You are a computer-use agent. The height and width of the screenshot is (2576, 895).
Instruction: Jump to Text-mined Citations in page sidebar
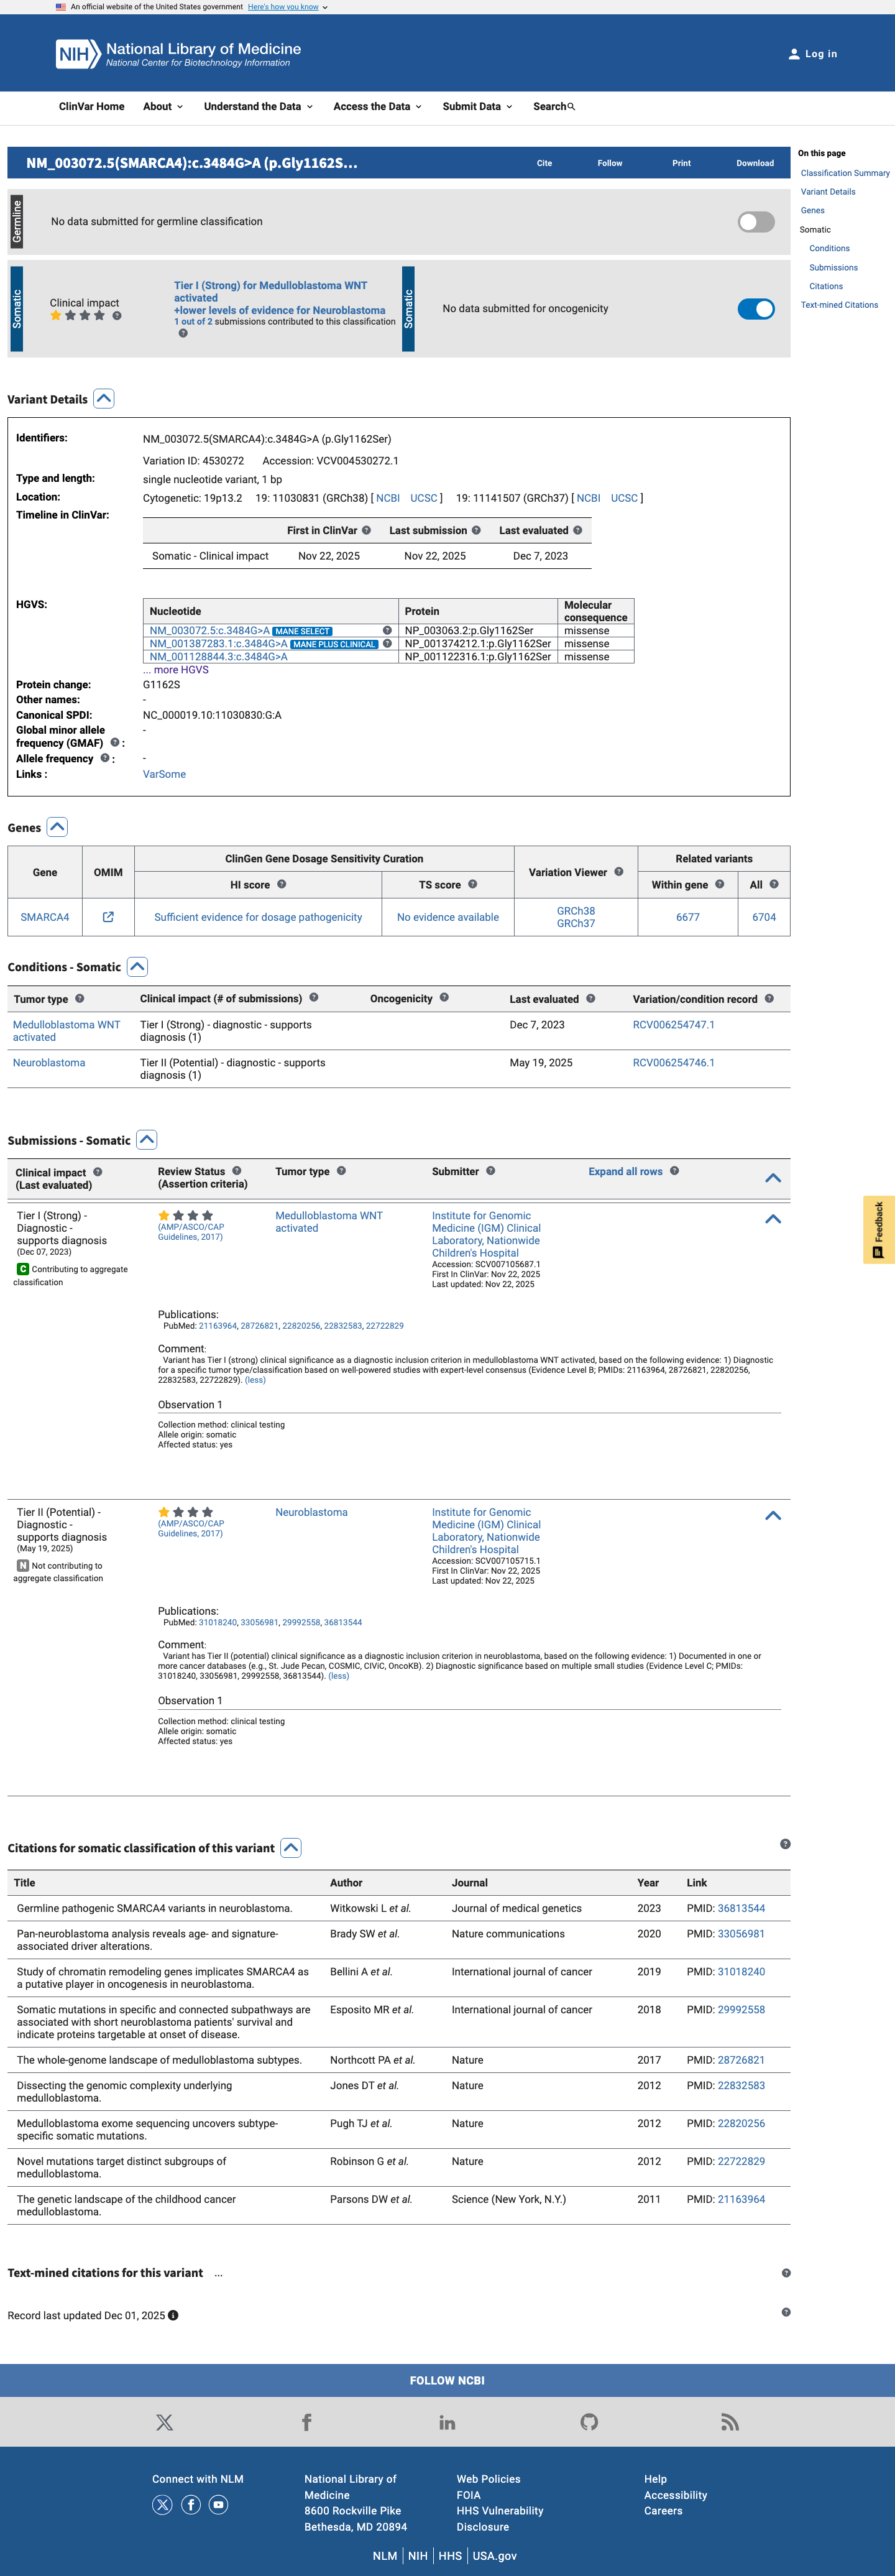[x=839, y=305]
